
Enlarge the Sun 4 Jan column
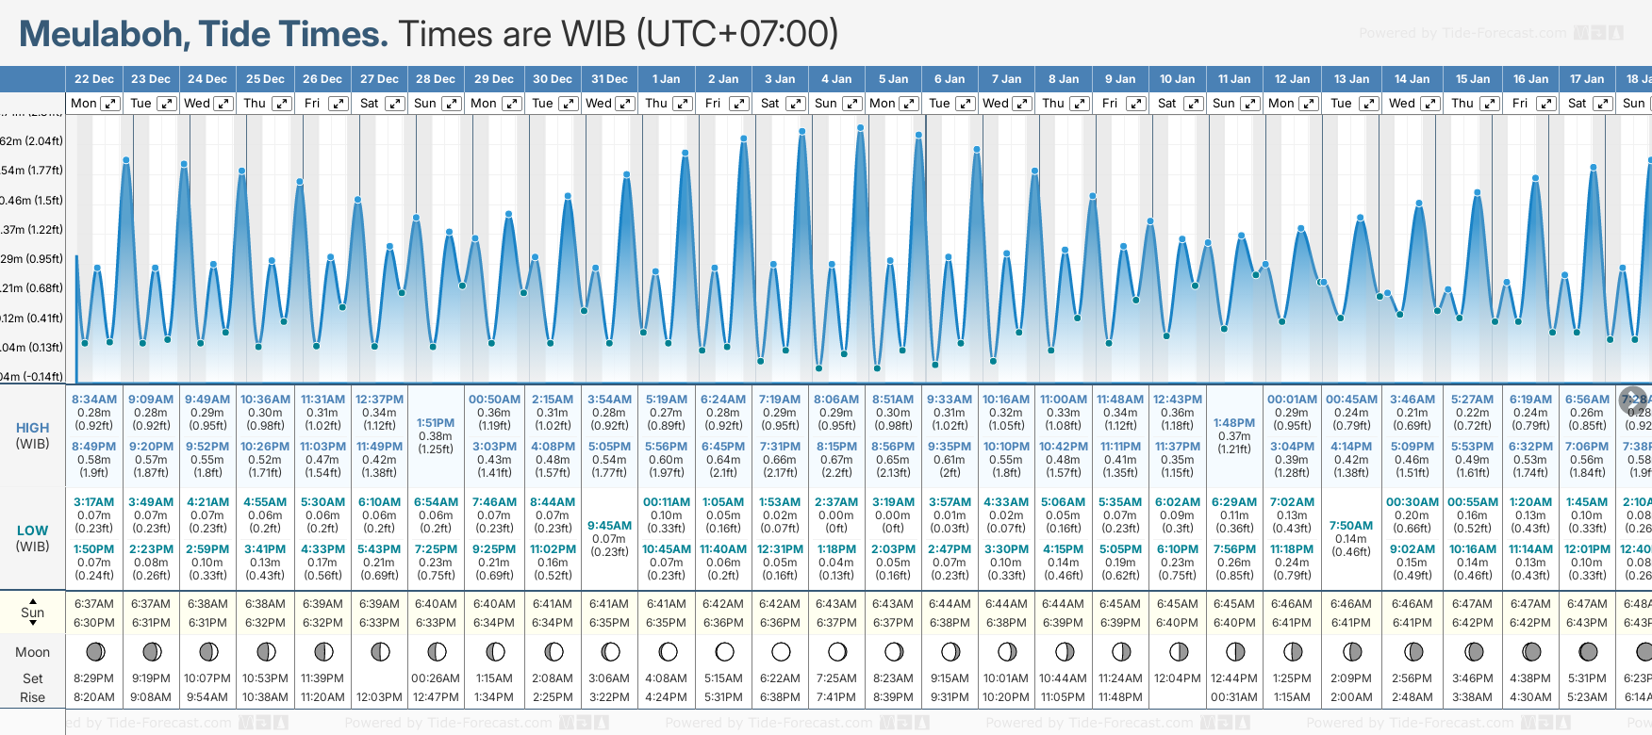tap(851, 104)
